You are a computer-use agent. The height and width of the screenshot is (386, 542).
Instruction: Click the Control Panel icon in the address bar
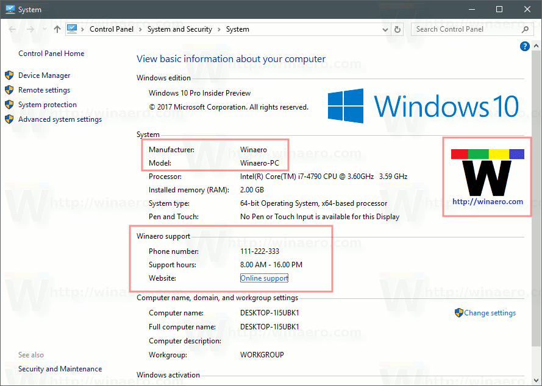coord(72,29)
